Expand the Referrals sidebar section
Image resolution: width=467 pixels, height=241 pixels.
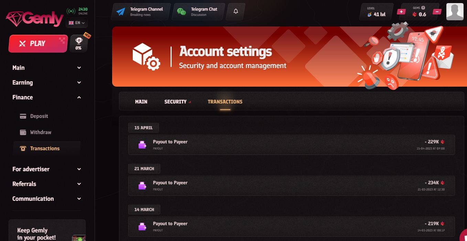(x=47, y=184)
